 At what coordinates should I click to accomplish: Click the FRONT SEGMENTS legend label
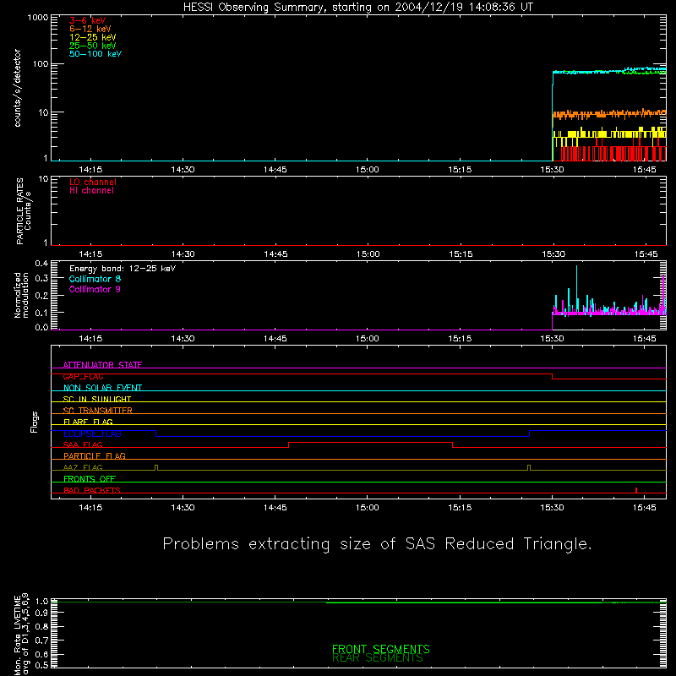click(x=381, y=649)
